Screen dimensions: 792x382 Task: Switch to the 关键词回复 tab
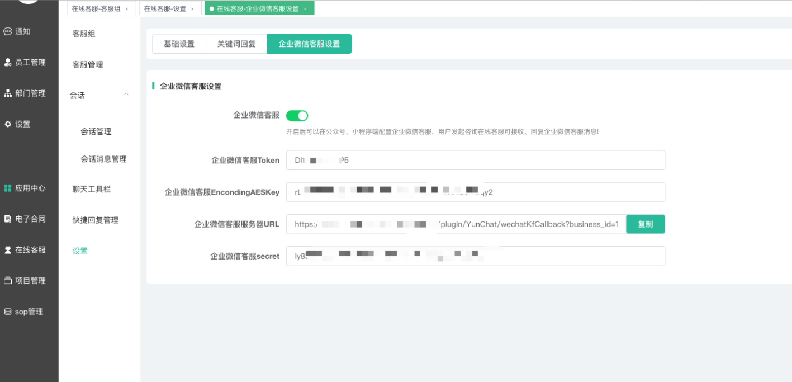pyautogui.click(x=236, y=44)
